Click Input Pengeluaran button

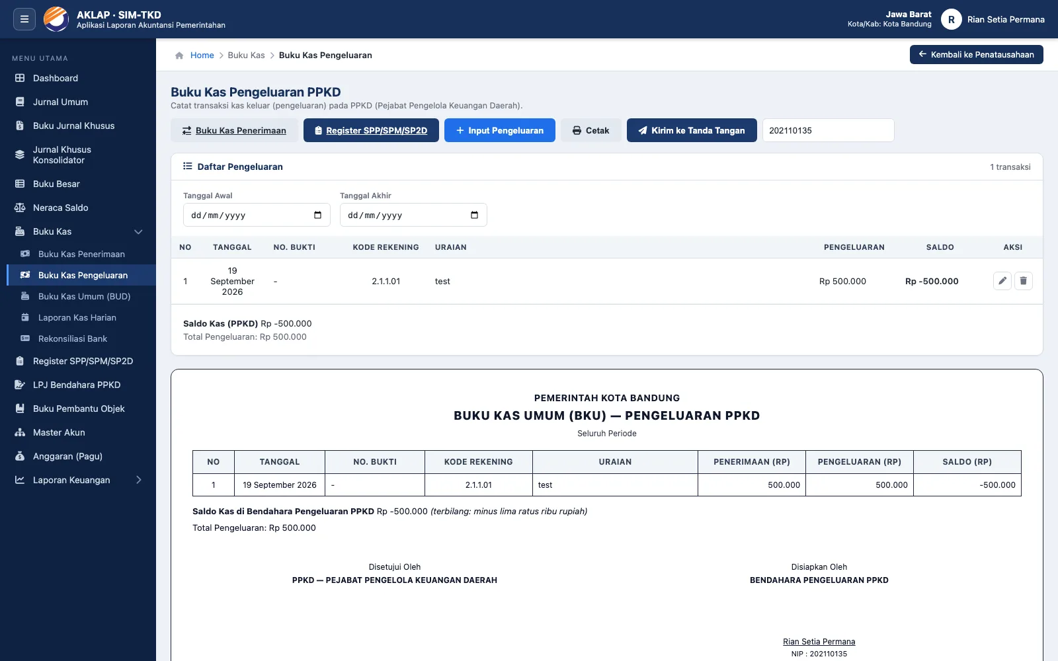(x=500, y=130)
